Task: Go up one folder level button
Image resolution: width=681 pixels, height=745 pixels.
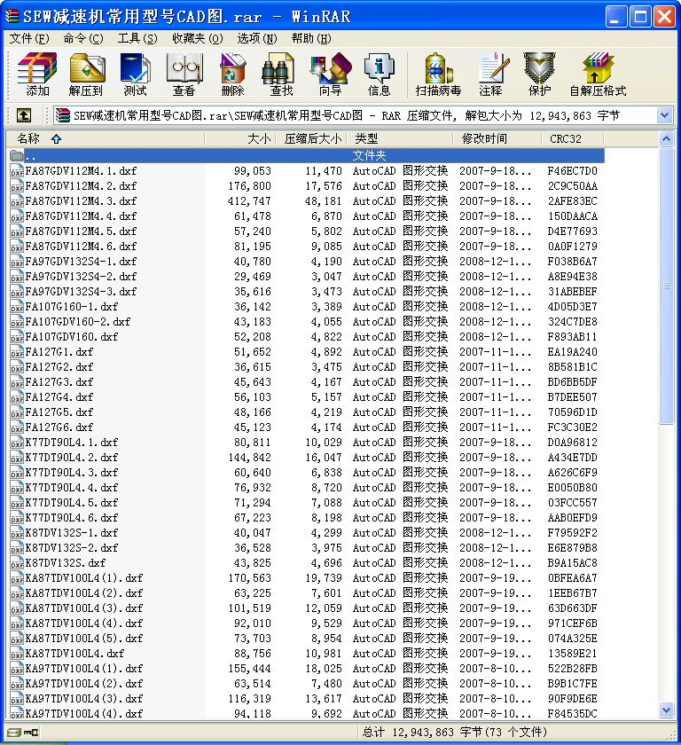Action: pos(24,115)
